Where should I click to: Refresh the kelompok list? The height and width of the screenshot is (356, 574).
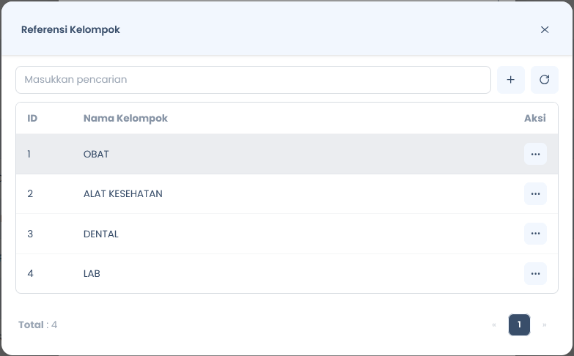pyautogui.click(x=545, y=80)
